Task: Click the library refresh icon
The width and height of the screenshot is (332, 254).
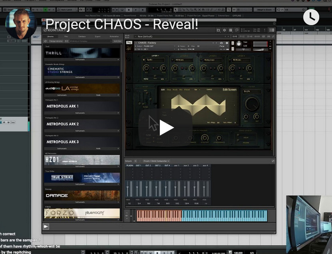Action: coord(45,41)
